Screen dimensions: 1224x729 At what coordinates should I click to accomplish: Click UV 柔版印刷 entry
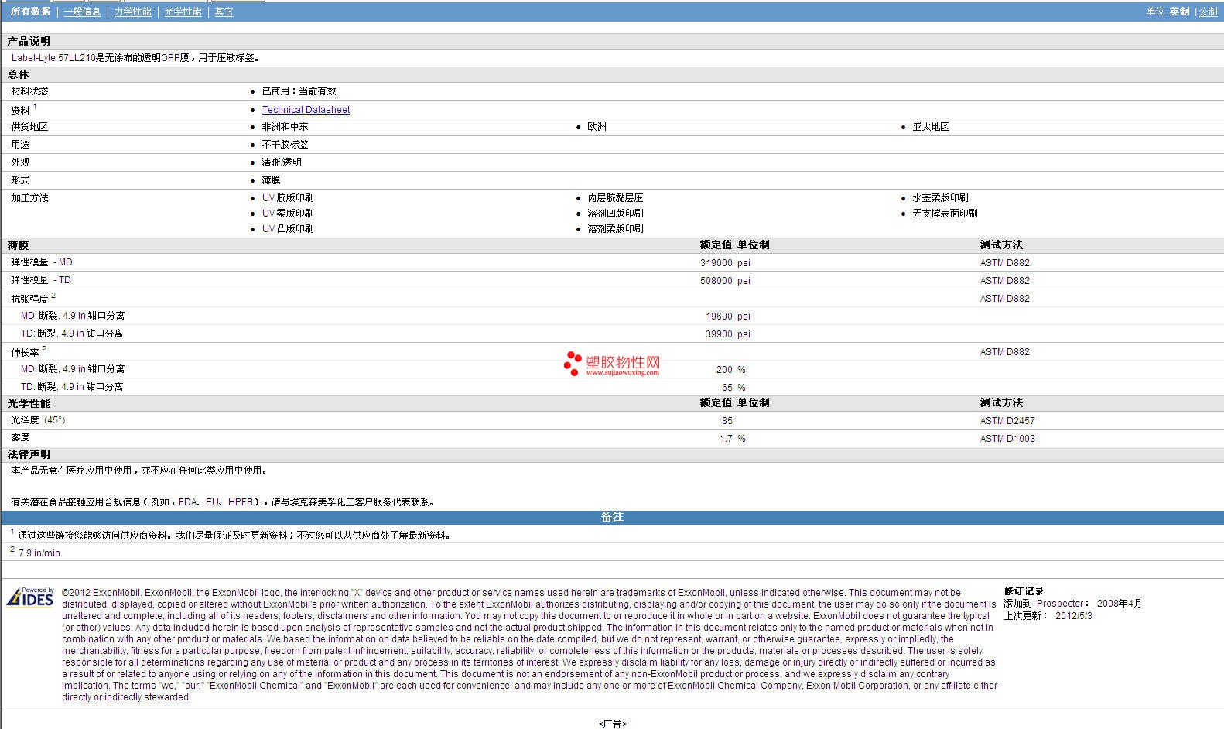click(x=288, y=214)
